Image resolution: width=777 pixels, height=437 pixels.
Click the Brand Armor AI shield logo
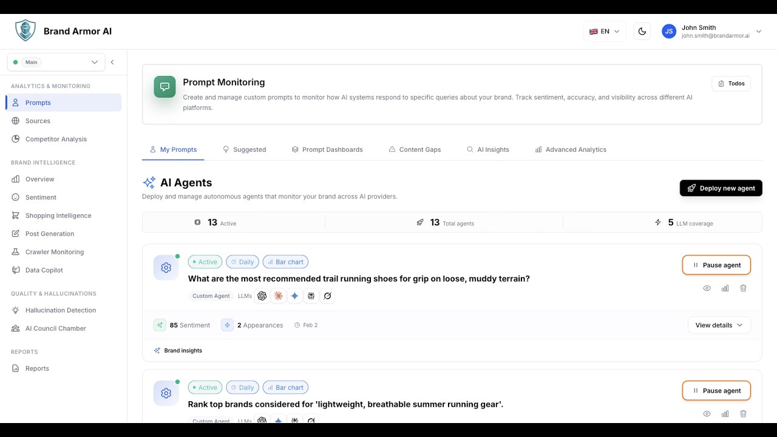[x=25, y=30]
